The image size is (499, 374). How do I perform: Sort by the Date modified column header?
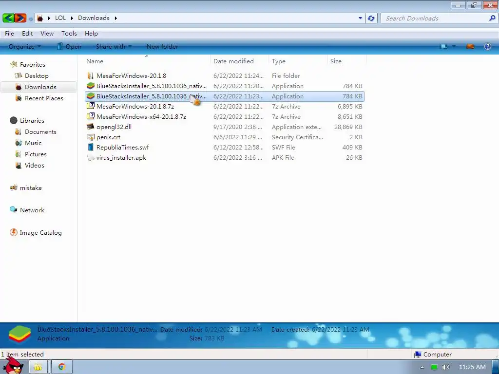tap(233, 61)
